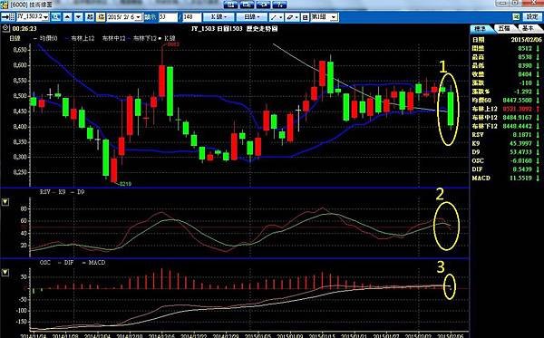
Task: Click the up arrow symbol navigation button
Action: (x=68, y=16)
